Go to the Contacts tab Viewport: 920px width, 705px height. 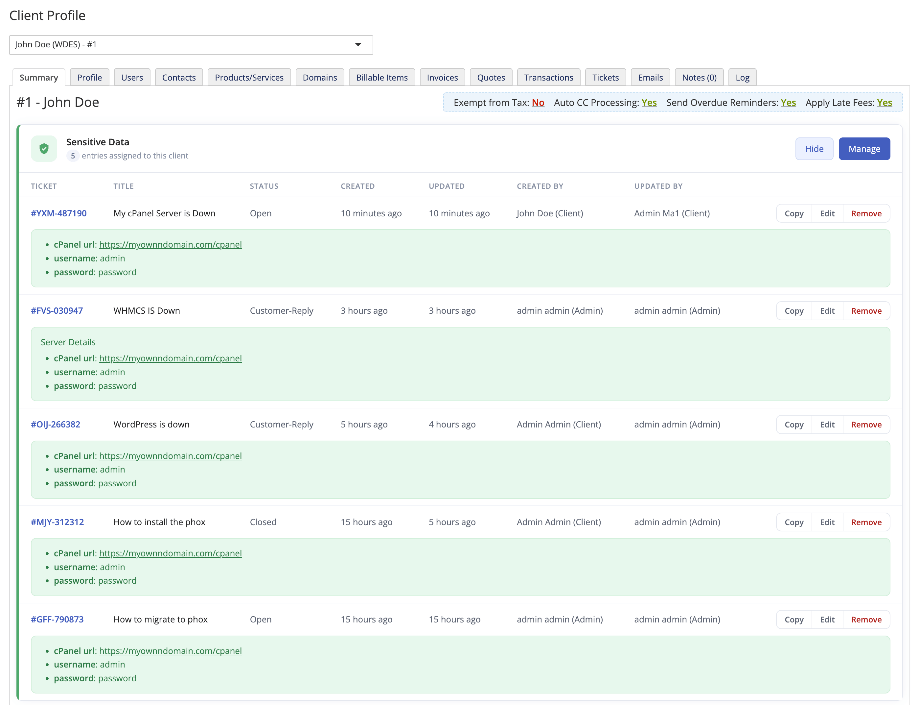click(179, 77)
